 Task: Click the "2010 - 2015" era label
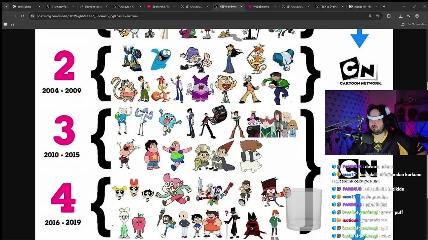[62, 155]
